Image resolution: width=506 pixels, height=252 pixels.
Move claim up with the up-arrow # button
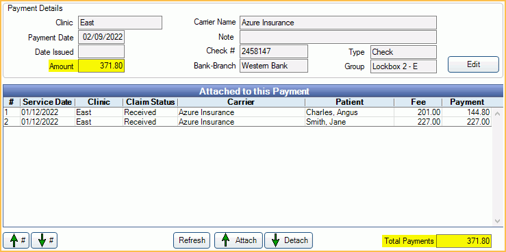[16, 240]
